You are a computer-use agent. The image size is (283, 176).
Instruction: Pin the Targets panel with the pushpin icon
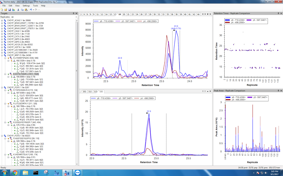[x=73, y=13]
